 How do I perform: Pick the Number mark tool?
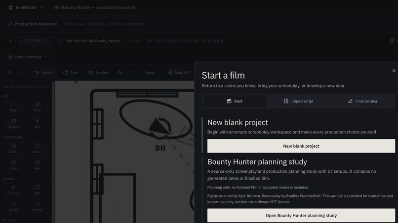point(13,190)
